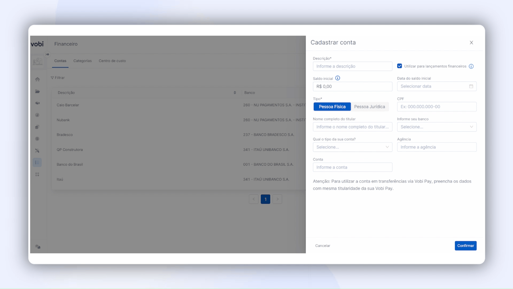Select the Banco do Brasil account row
This screenshot has height=289, width=513.
[179, 165]
